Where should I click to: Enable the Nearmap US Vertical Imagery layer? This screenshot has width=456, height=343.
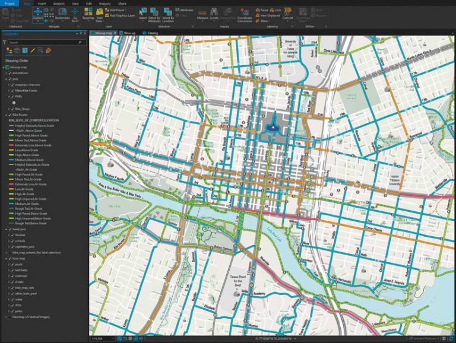coord(9,317)
